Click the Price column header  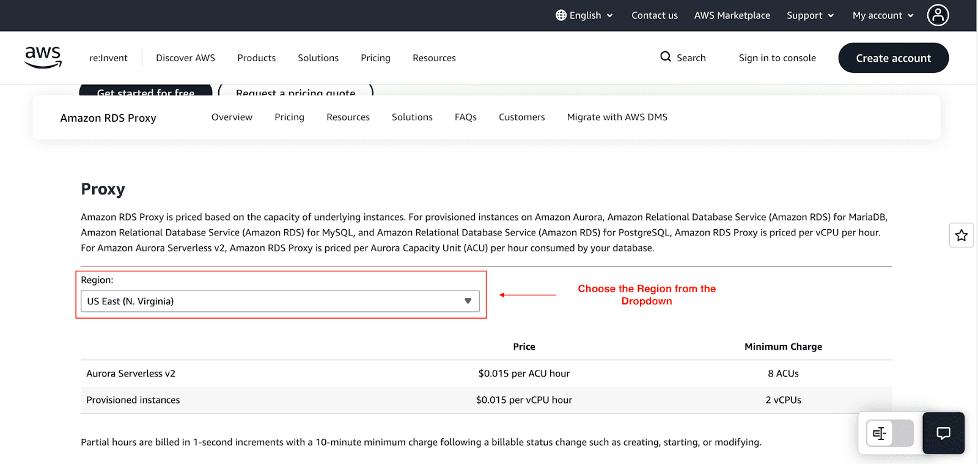tap(524, 347)
